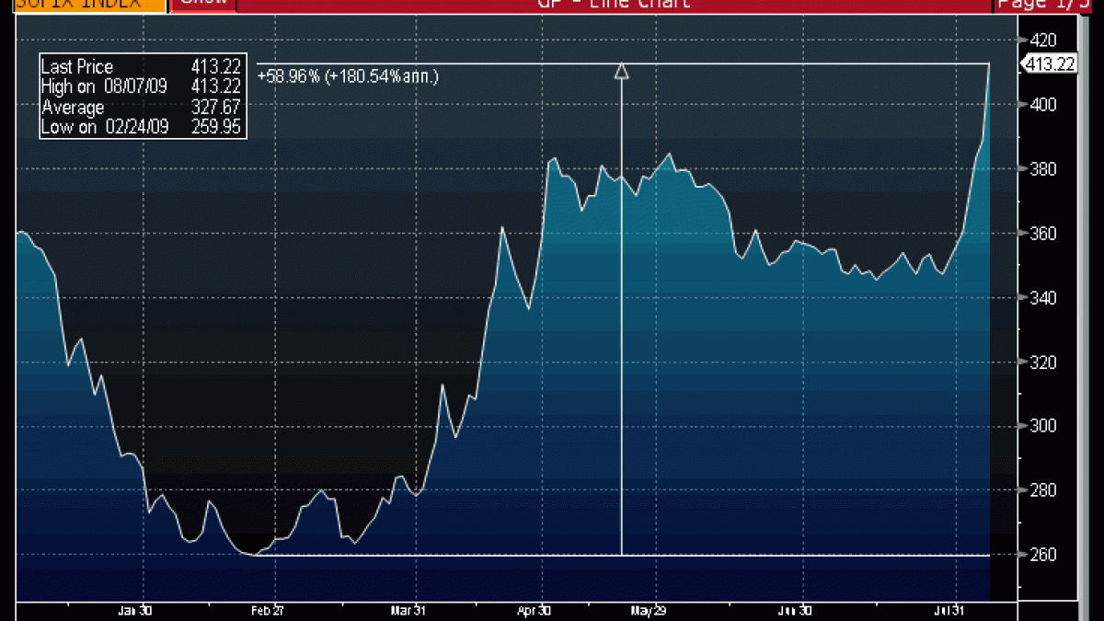The image size is (1104, 621).
Task: Click the 280 label on the price axis
Action: click(x=1042, y=490)
